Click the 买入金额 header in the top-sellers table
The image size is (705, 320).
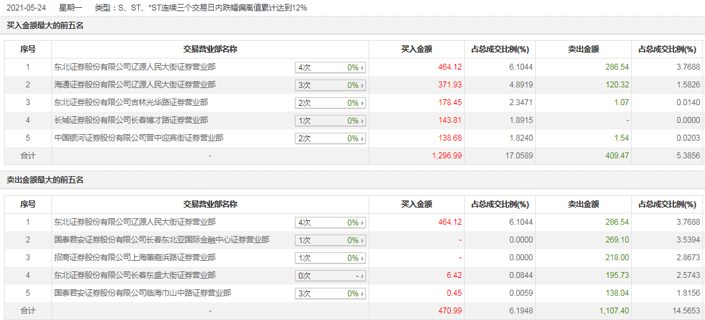[416, 204]
